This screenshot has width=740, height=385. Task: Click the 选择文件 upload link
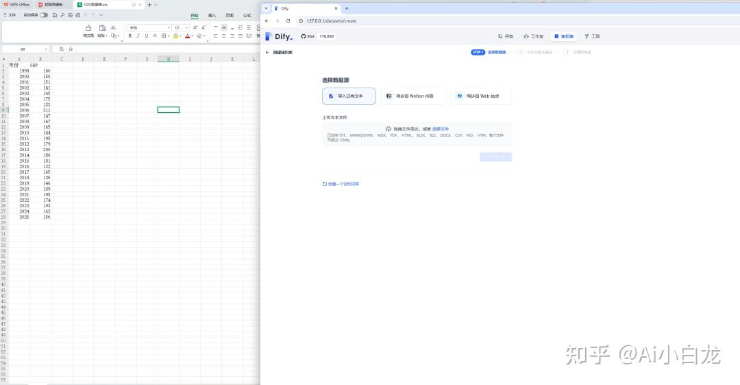(x=440, y=129)
